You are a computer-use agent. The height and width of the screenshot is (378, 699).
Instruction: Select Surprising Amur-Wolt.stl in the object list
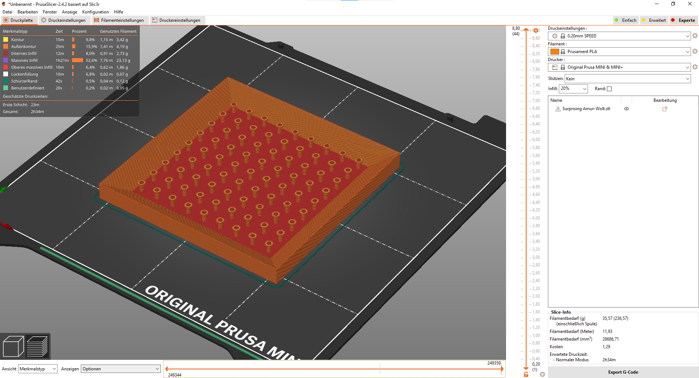coord(584,108)
